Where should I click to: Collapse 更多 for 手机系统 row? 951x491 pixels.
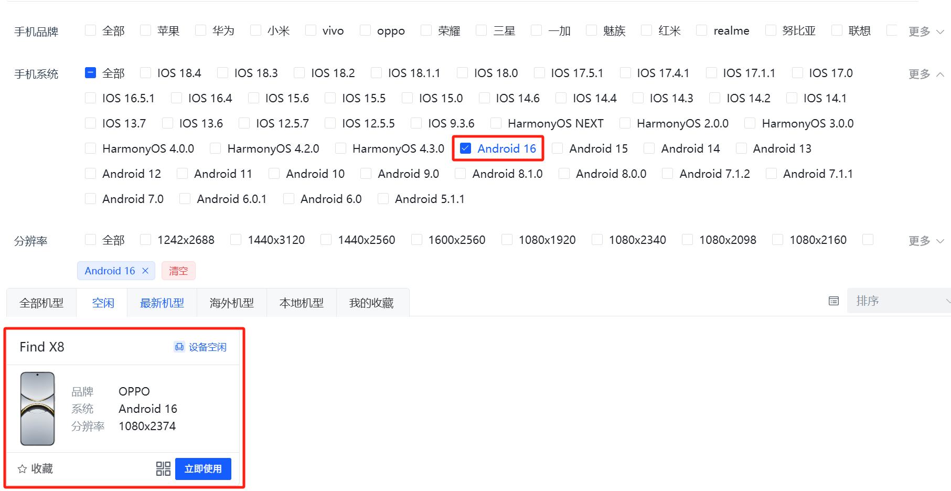tap(926, 74)
